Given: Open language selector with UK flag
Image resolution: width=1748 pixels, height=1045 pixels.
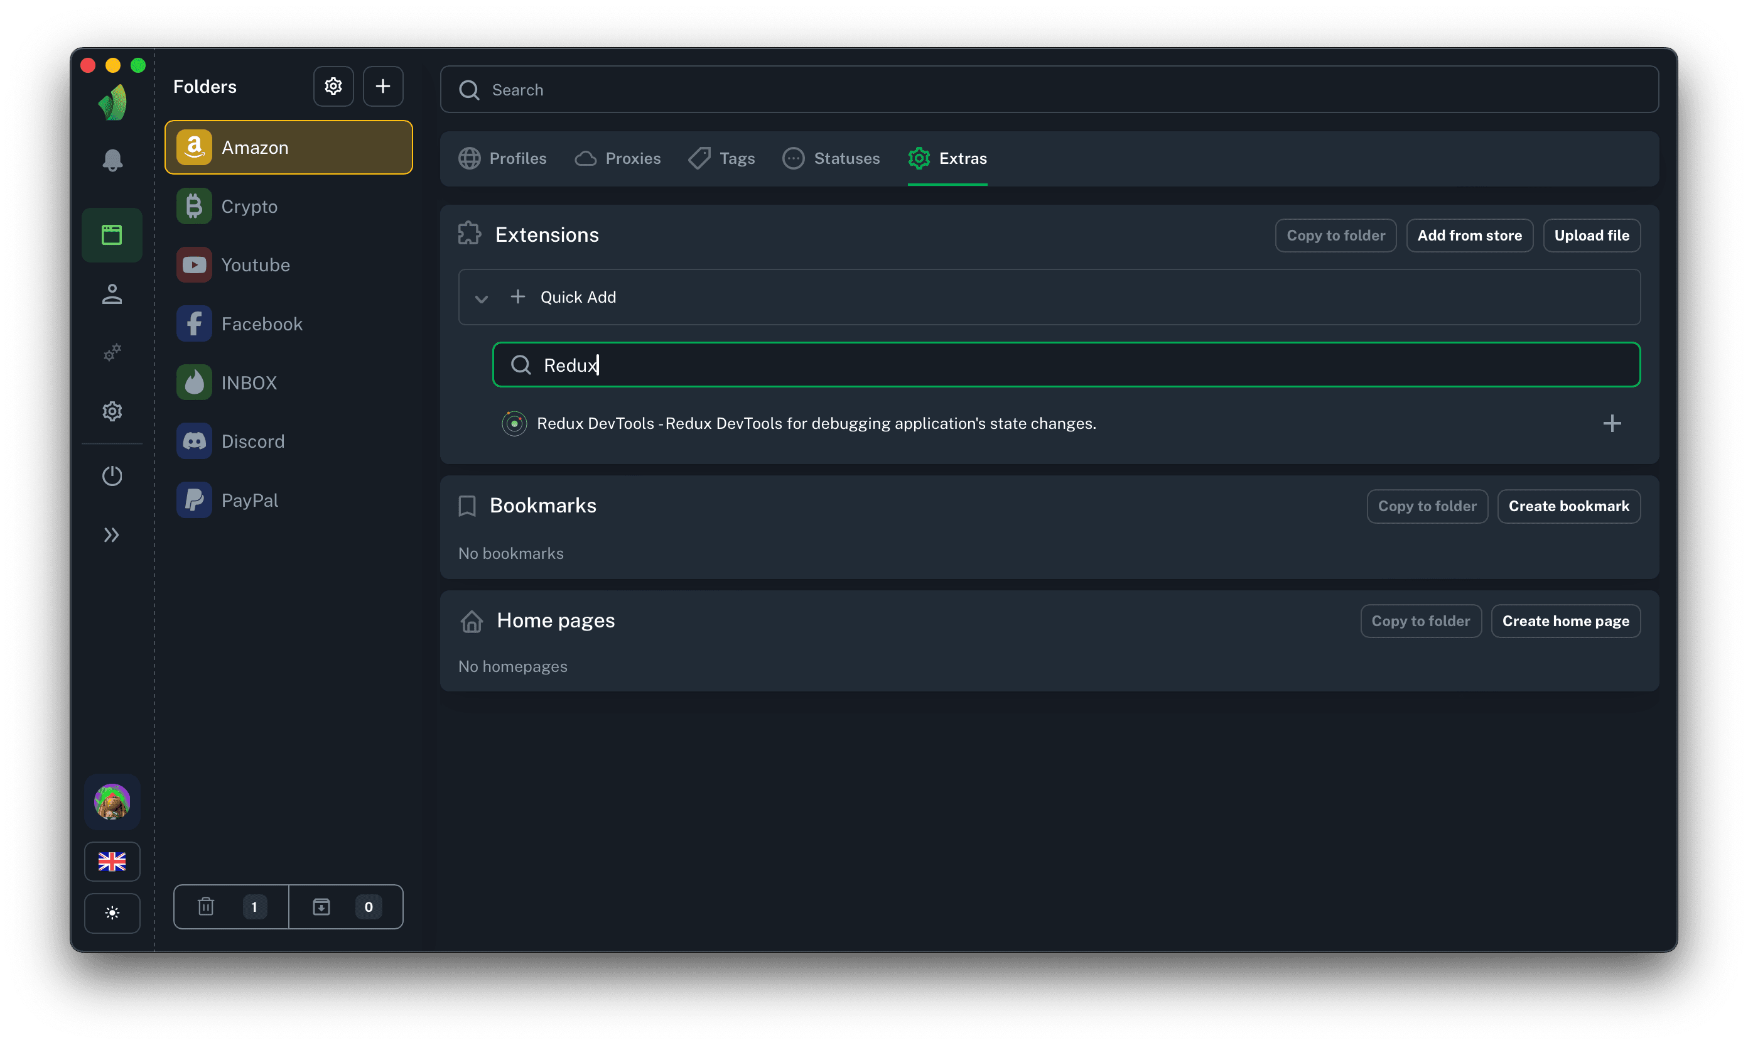Looking at the screenshot, I should (x=112, y=861).
